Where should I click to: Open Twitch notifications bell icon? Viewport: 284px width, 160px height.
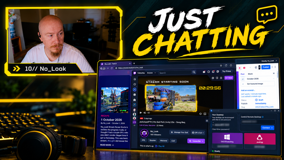[x=208, y=72]
